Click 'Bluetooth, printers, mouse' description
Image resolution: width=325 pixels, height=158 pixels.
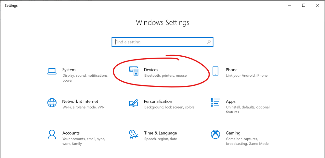click(x=165, y=75)
